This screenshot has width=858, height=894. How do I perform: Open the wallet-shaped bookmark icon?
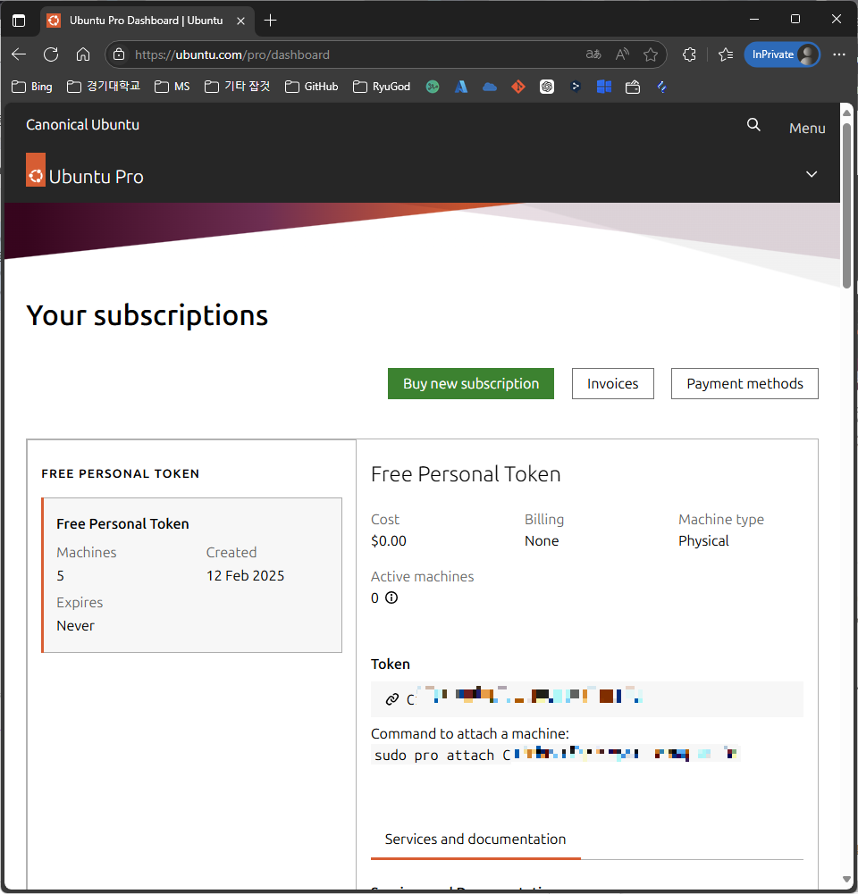point(632,87)
